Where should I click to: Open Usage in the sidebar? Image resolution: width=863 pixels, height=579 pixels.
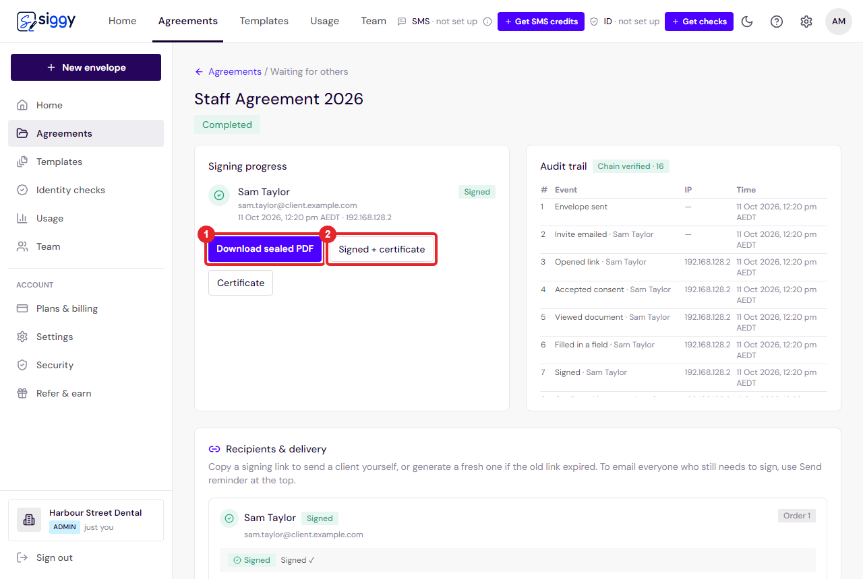[x=86, y=218]
